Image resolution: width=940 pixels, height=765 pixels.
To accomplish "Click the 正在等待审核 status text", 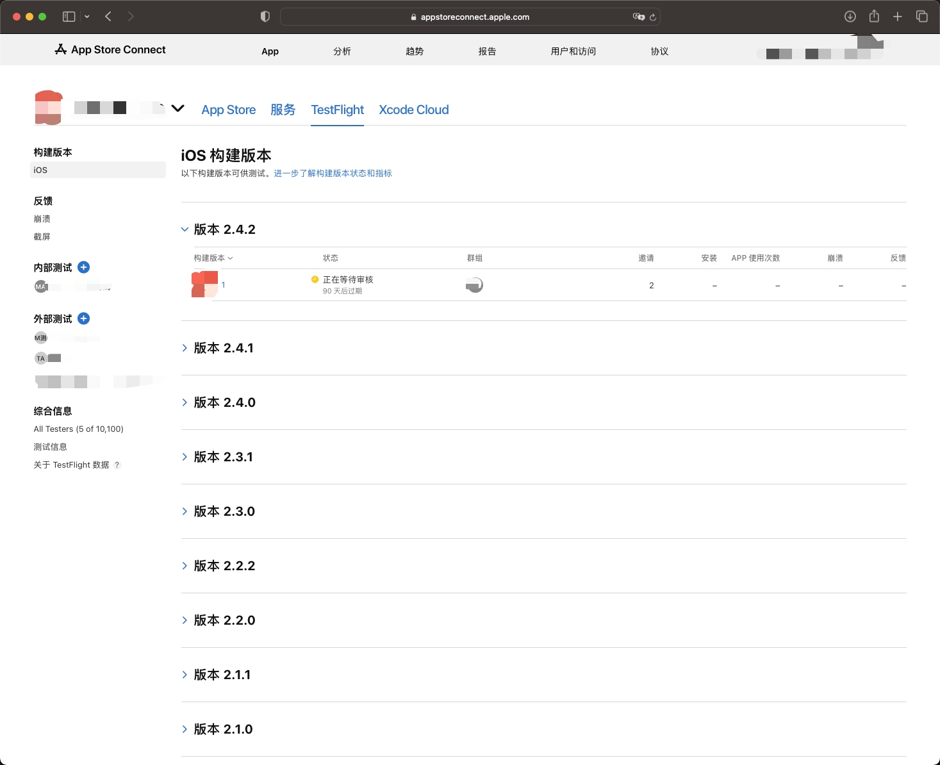I will point(348,280).
